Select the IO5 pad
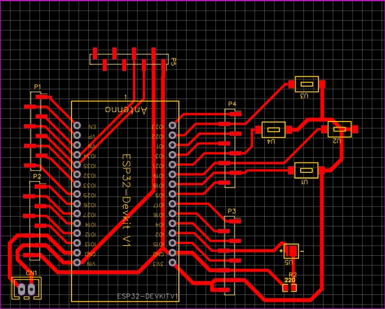Screen dimensions: 385x309 click(172, 194)
